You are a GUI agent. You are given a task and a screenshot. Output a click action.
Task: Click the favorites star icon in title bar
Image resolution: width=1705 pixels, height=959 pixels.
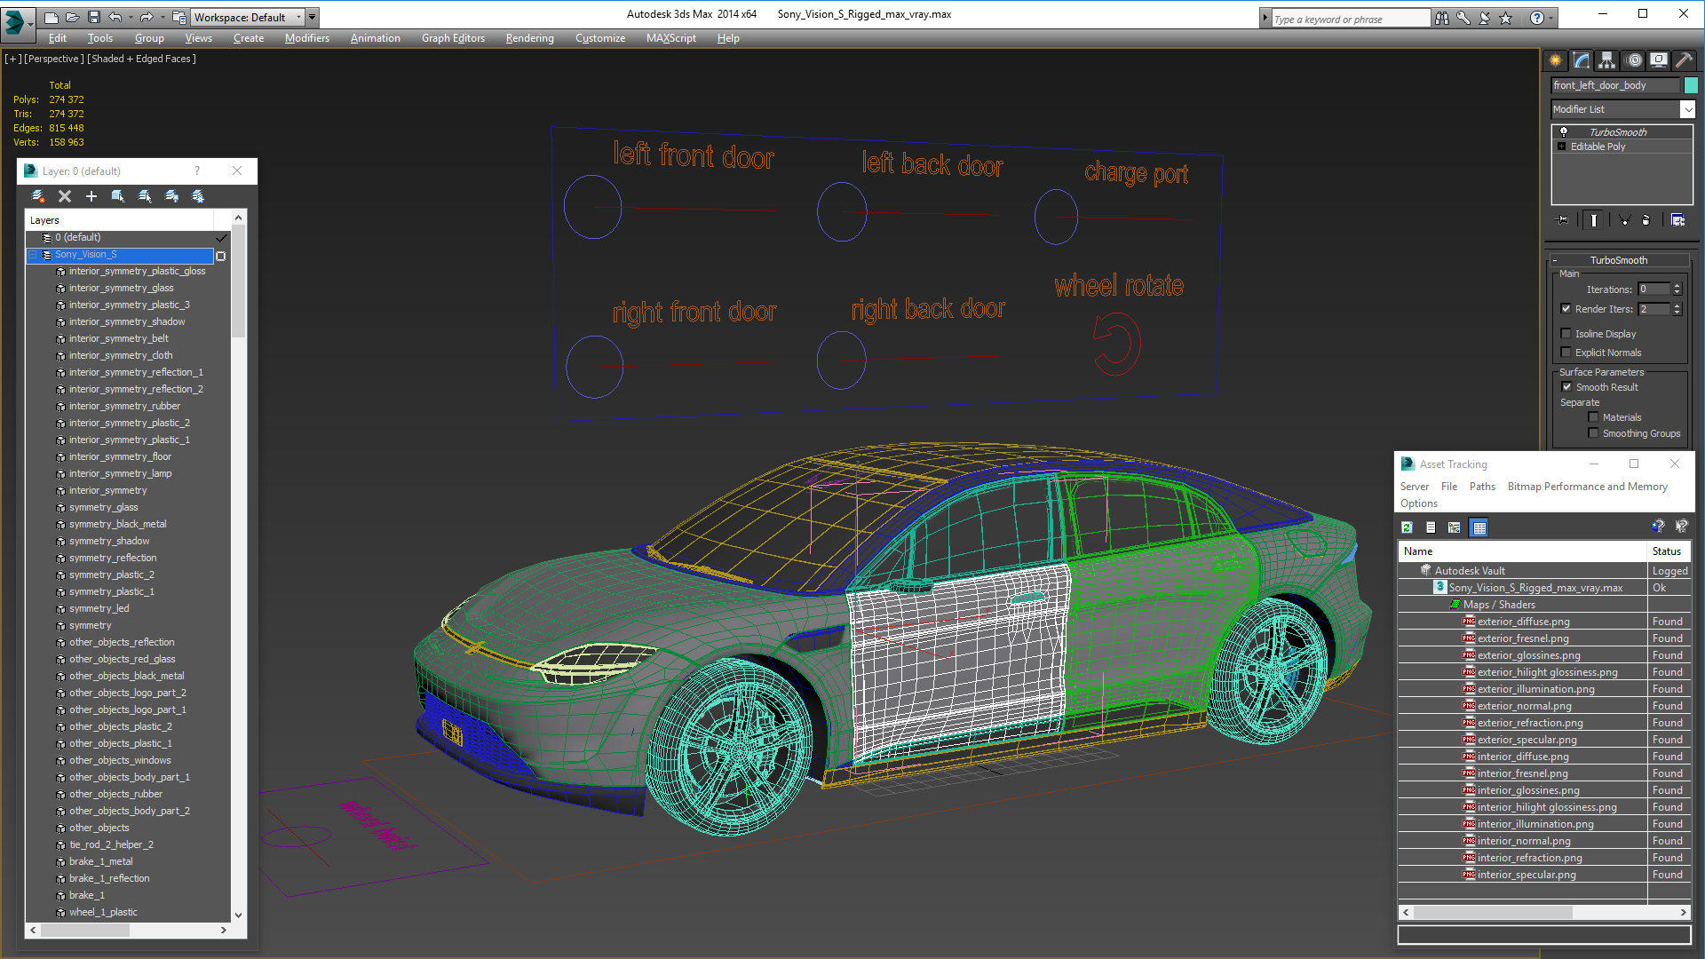click(1506, 18)
